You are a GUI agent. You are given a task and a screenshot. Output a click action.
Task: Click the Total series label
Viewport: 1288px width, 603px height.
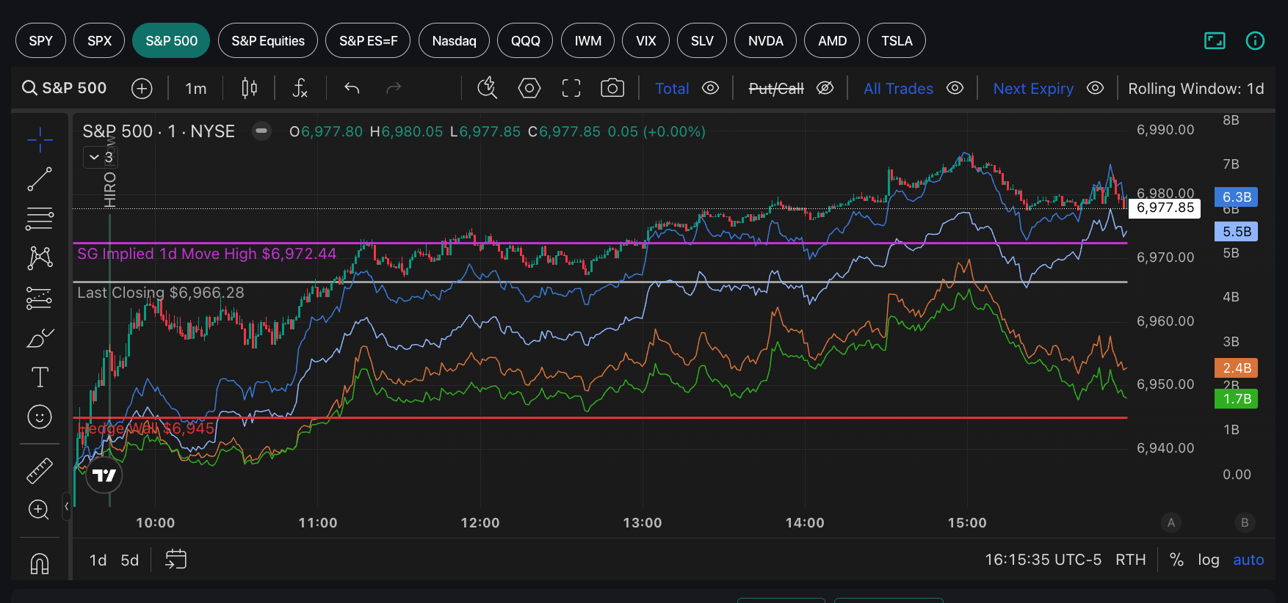point(672,88)
